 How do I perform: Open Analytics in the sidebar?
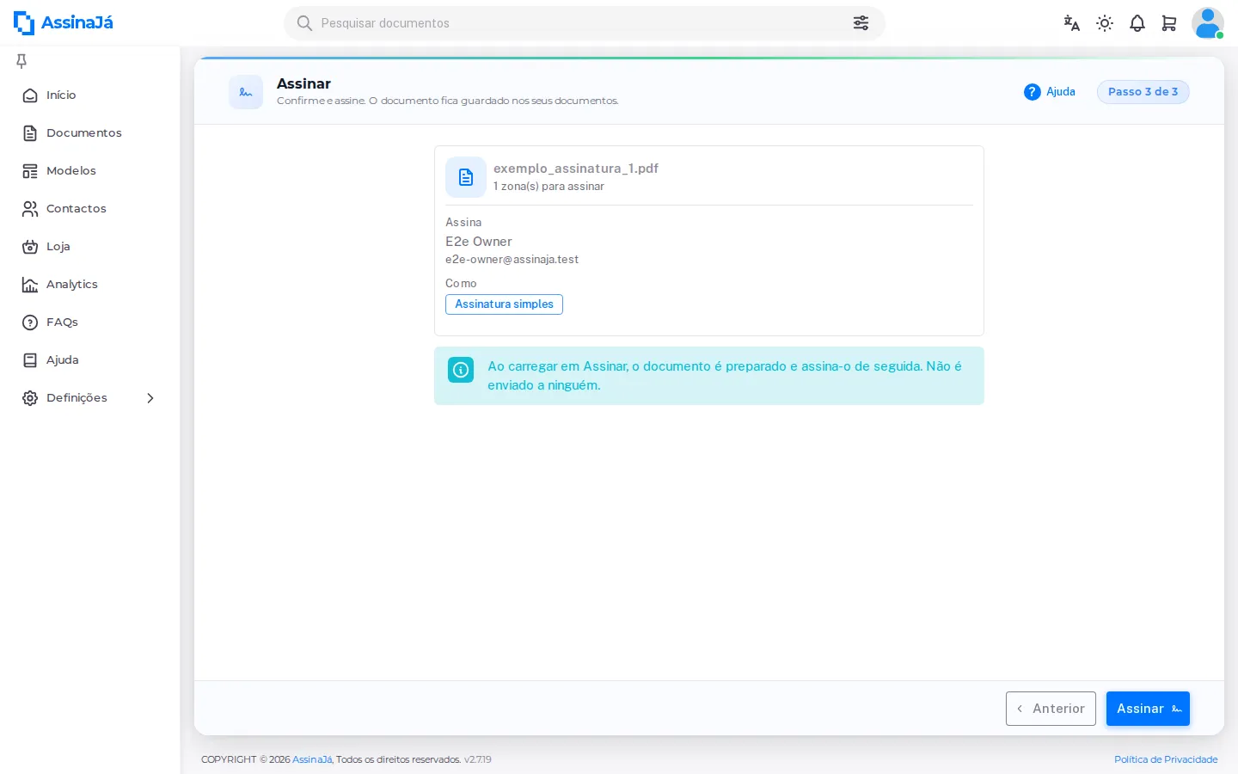72,284
